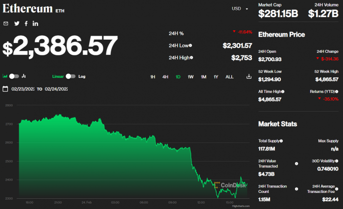Screen dimensions: 343x209
Task: Click the area chart type icon
Action: 5,76
